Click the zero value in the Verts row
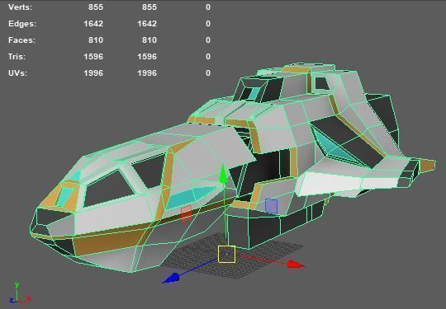 pos(208,7)
